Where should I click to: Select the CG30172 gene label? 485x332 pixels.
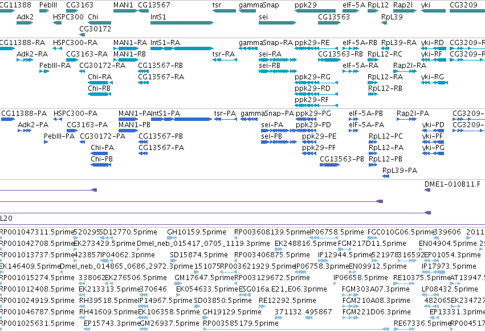[x=95, y=29]
